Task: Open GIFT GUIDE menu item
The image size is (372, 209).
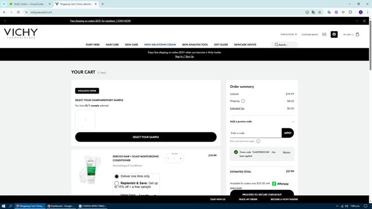Action: [221, 45]
